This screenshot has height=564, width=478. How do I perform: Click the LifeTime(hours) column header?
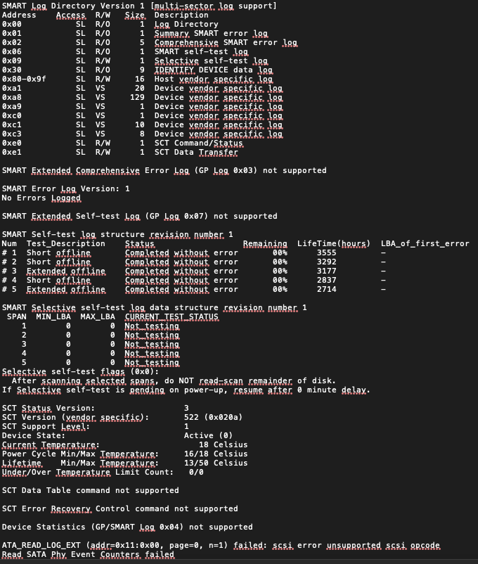(333, 243)
